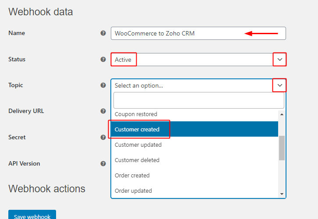Select Order updated option
The width and height of the screenshot is (318, 219).
(x=194, y=191)
